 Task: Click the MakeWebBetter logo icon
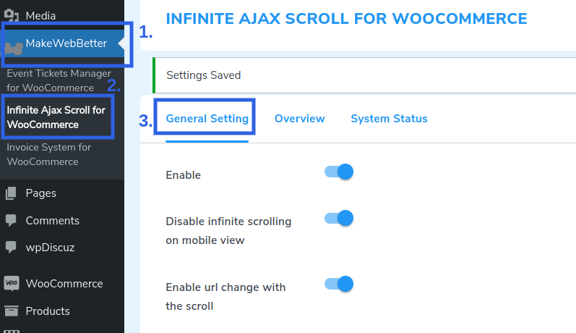pyautogui.click(x=12, y=46)
